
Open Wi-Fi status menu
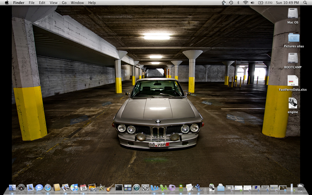pyautogui.click(x=245, y=3)
